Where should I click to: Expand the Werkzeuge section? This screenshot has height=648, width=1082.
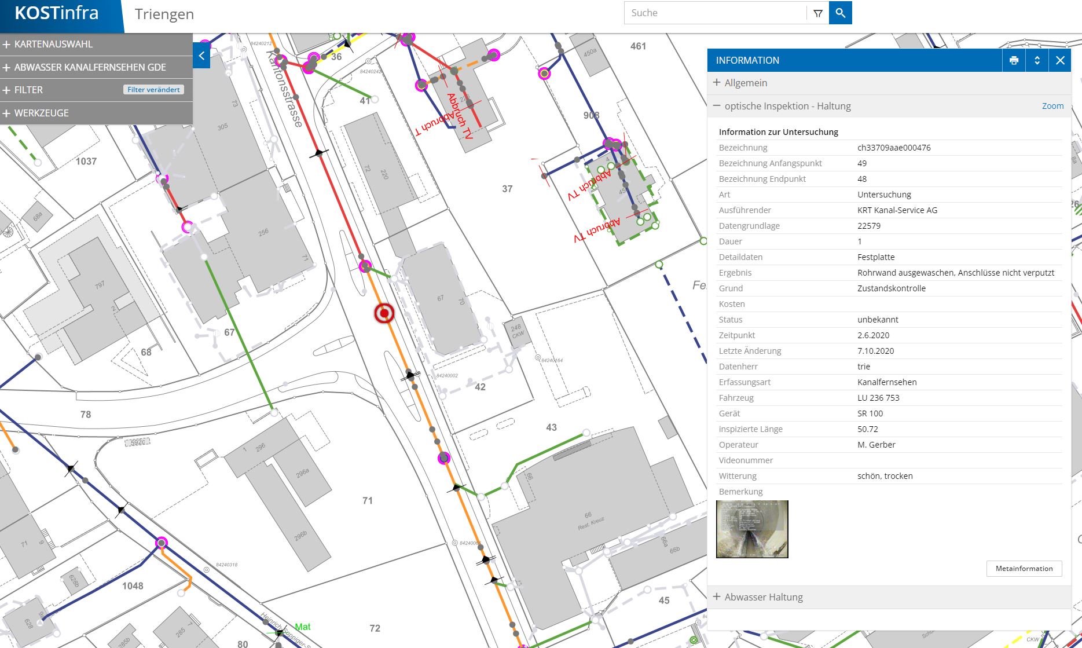pos(41,113)
